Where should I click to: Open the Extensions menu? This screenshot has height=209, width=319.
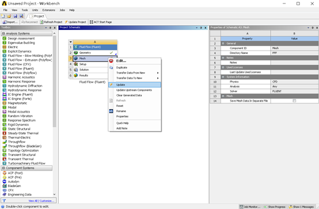point(48,10)
